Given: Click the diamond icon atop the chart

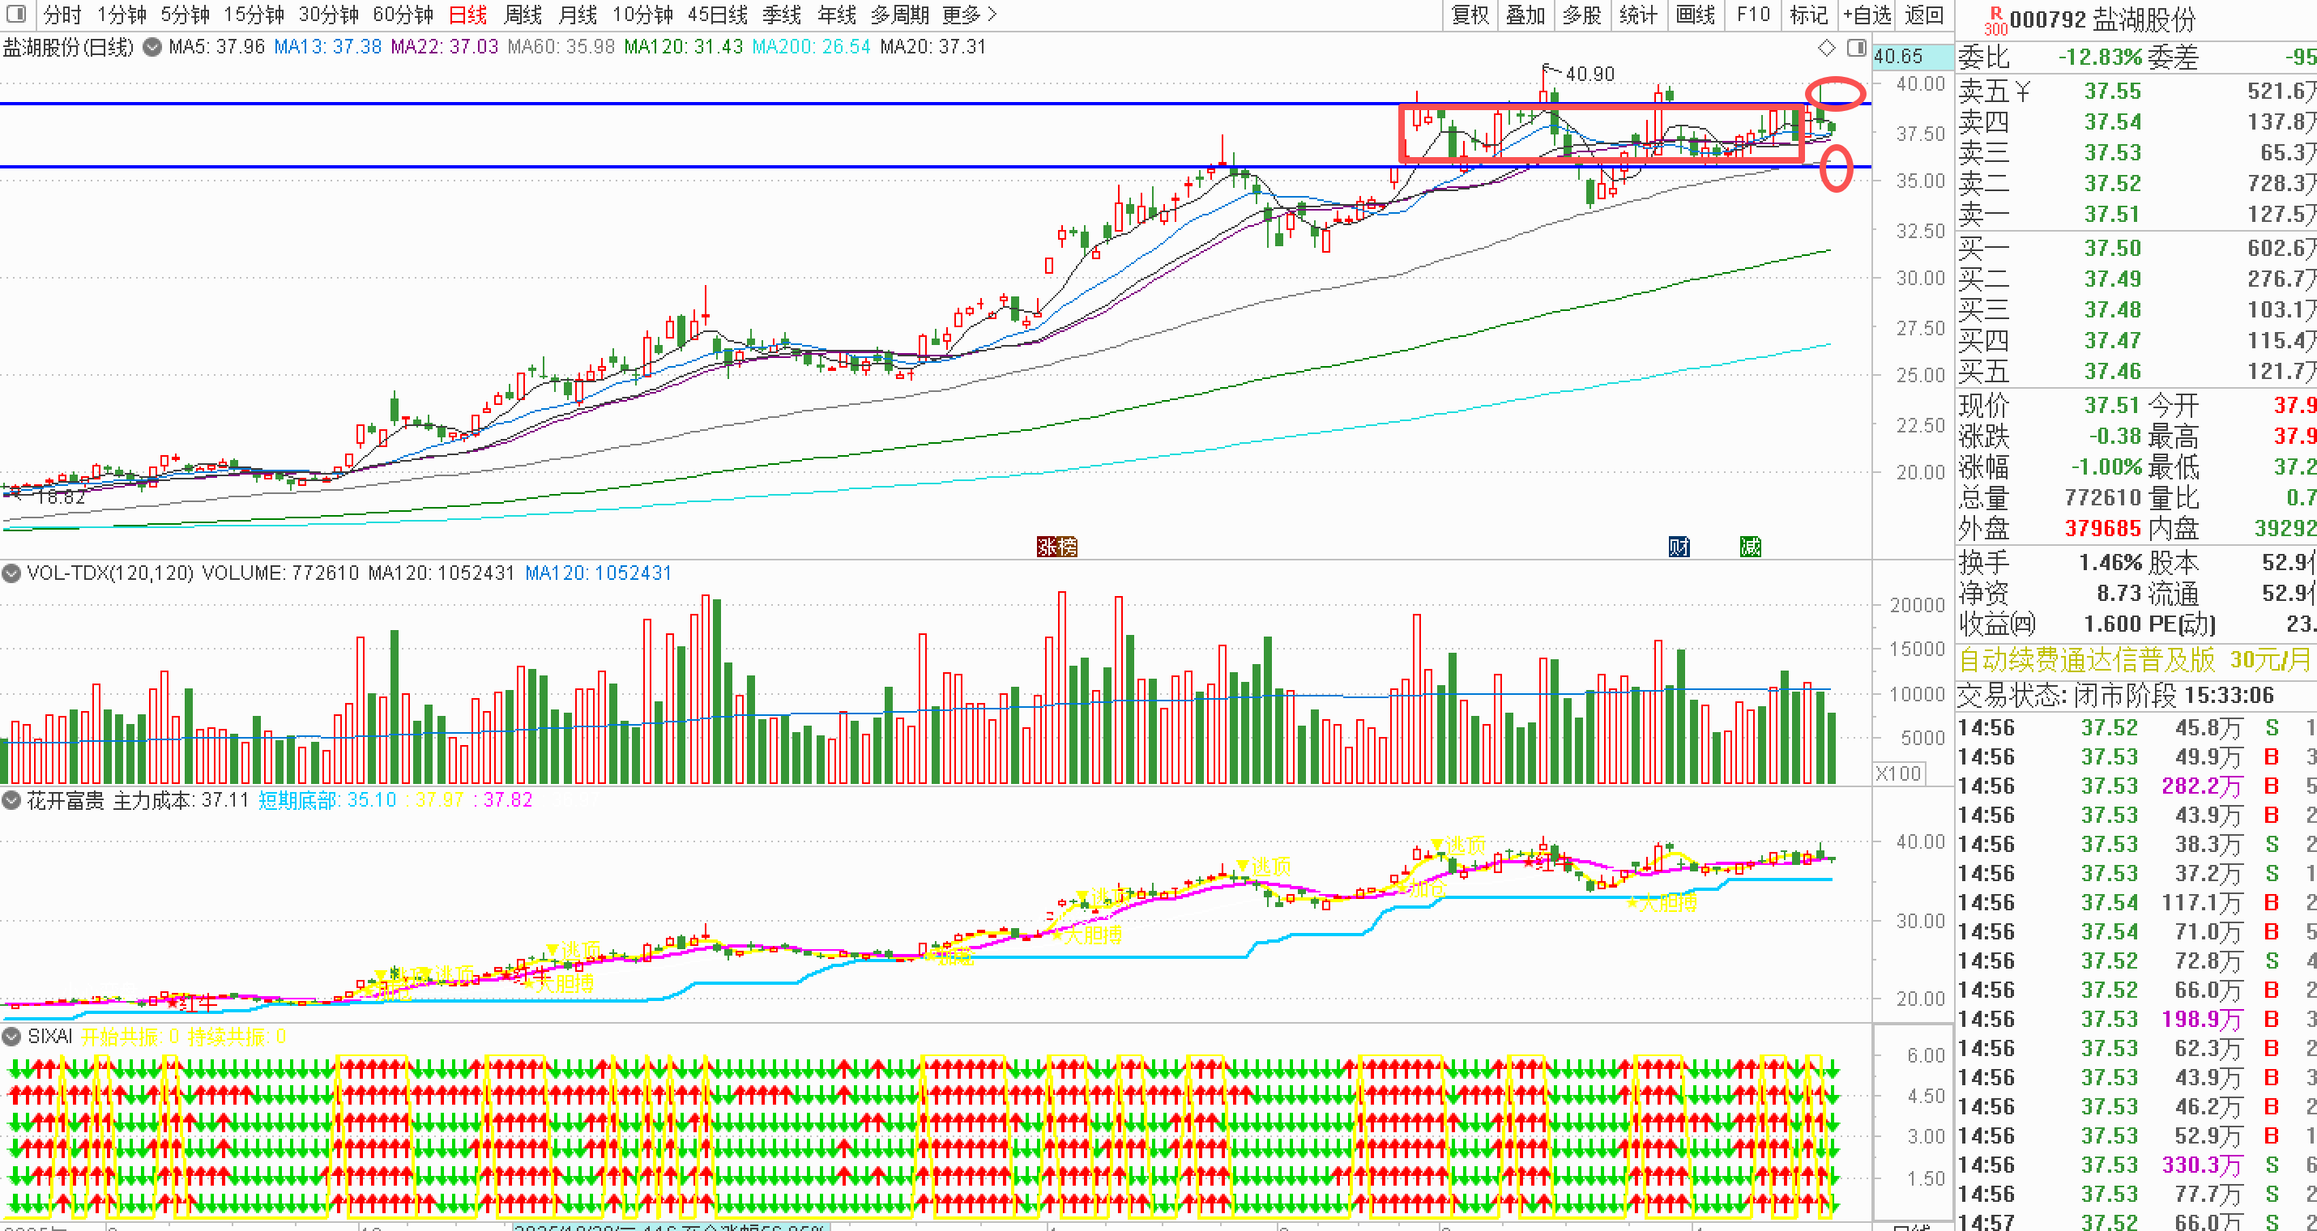Looking at the screenshot, I should [1826, 47].
